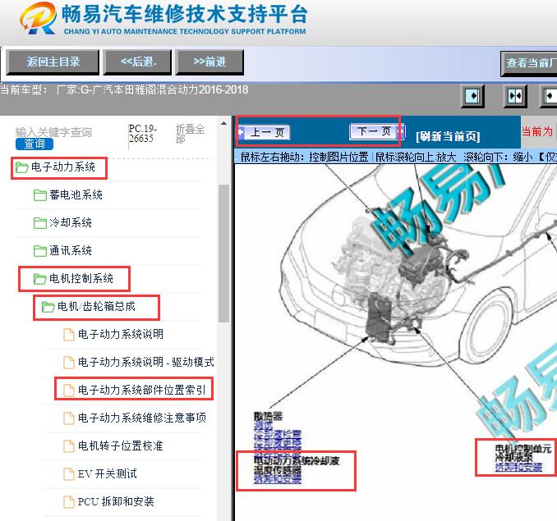Click document icon beside 电机转子位置校准

click(68, 446)
